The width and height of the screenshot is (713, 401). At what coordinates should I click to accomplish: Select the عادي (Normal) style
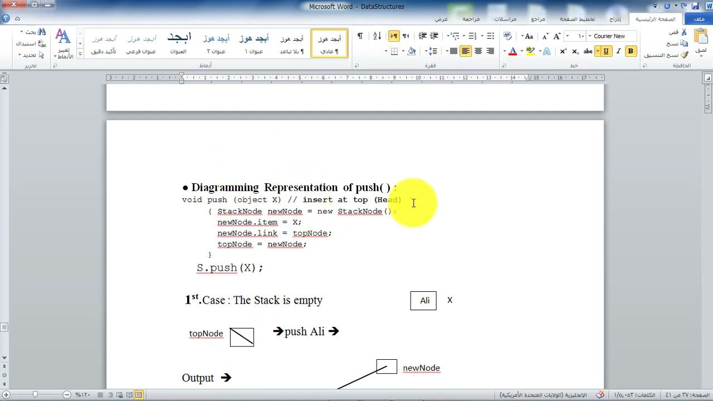pyautogui.click(x=329, y=43)
